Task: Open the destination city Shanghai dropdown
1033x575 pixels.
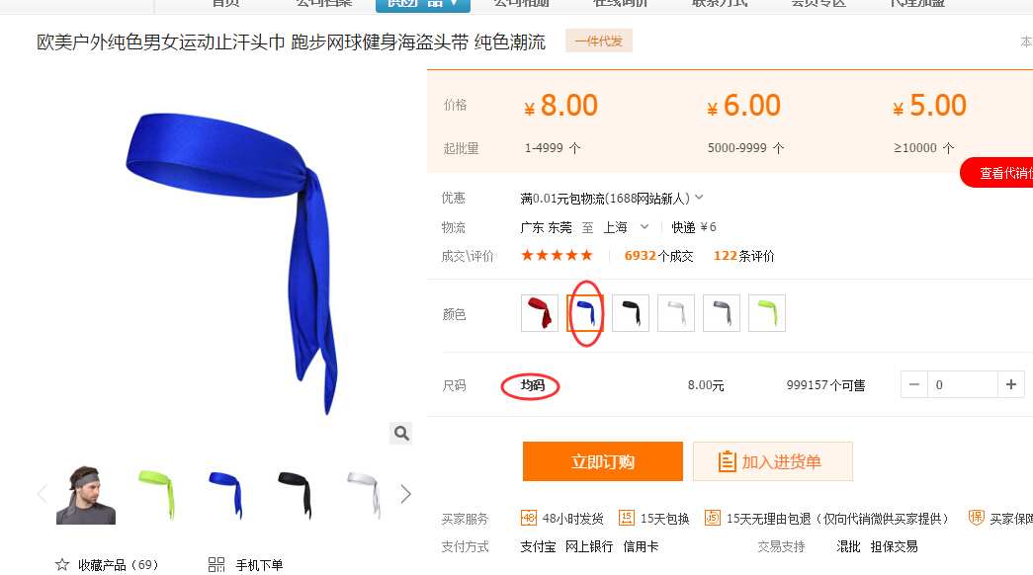Action: [x=645, y=226]
